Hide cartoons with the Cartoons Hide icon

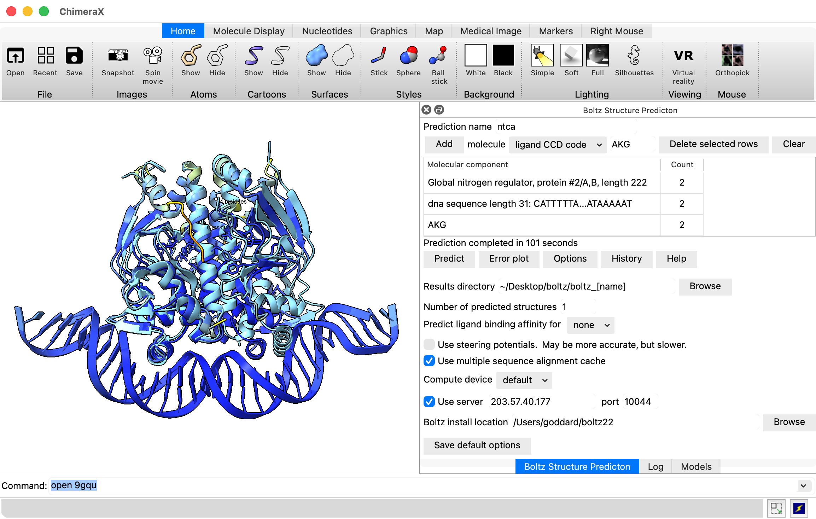[280, 60]
